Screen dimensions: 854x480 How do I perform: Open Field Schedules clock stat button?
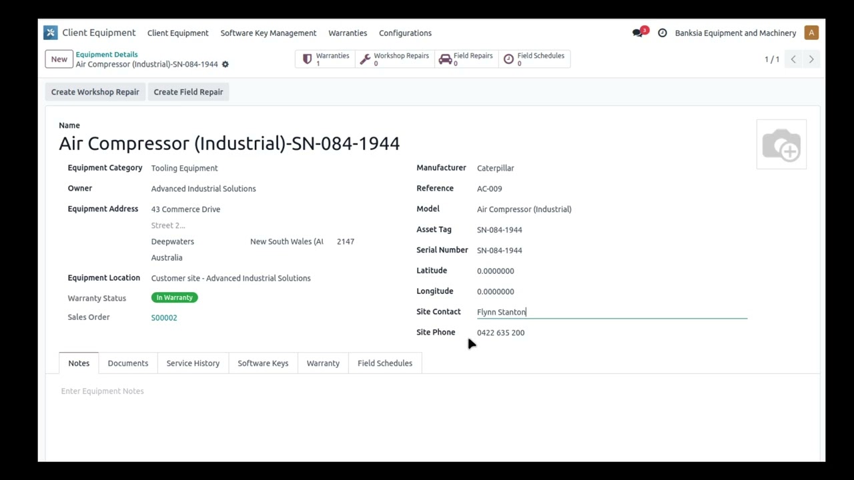pos(534,59)
